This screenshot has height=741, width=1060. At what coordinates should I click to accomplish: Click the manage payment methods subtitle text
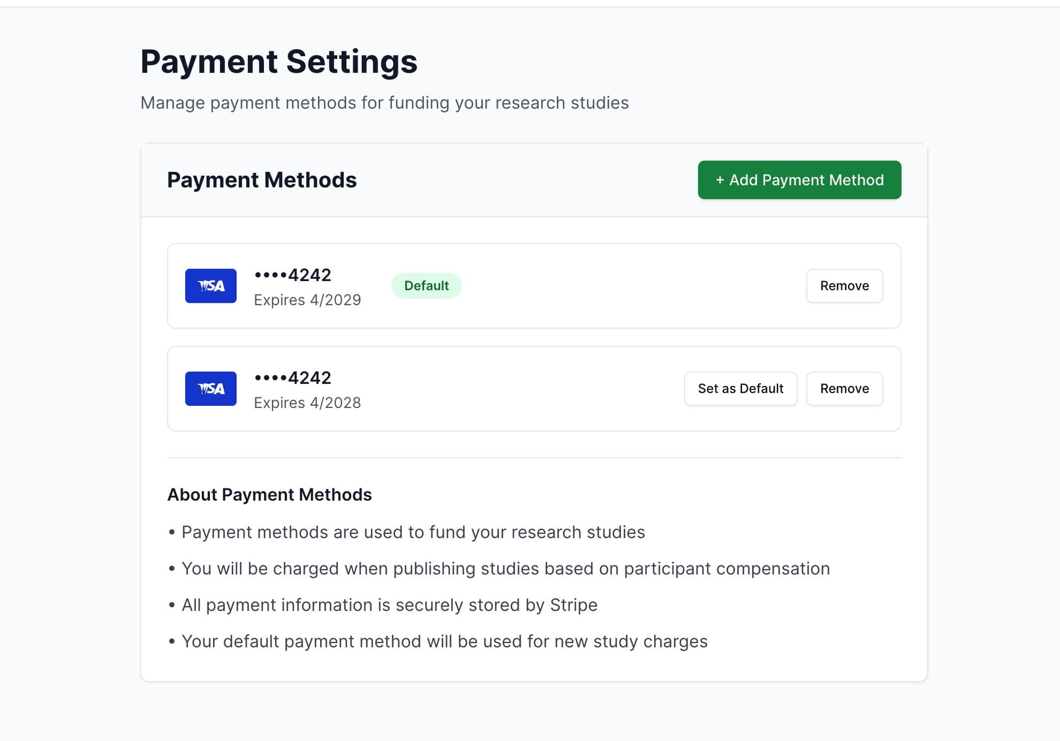[385, 102]
